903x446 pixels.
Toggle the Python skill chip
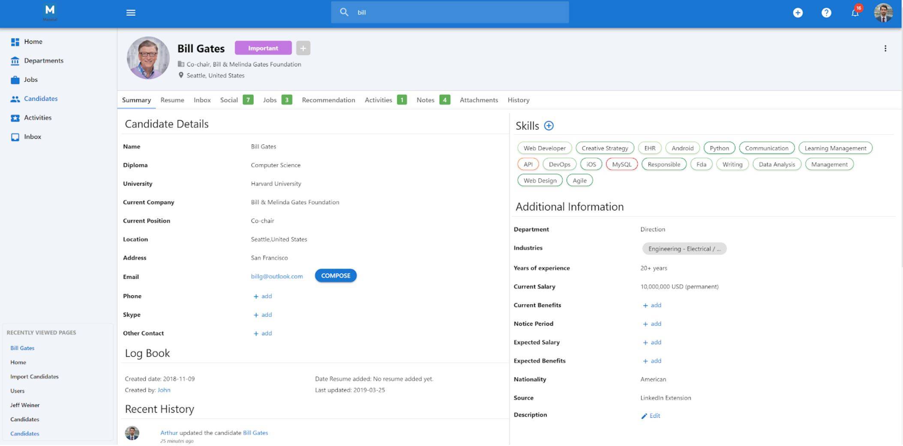pyautogui.click(x=719, y=148)
